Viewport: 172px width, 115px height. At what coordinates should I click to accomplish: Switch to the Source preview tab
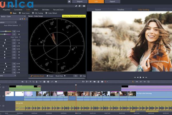tap(98, 10)
